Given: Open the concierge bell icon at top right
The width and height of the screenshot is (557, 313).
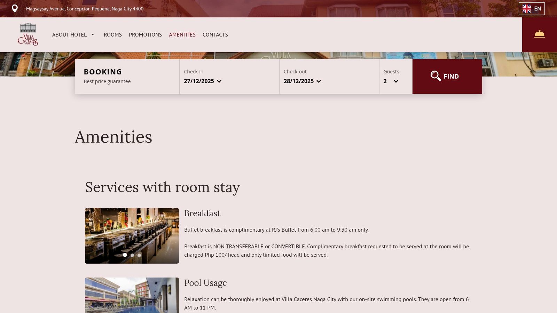Looking at the screenshot, I should point(540,34).
